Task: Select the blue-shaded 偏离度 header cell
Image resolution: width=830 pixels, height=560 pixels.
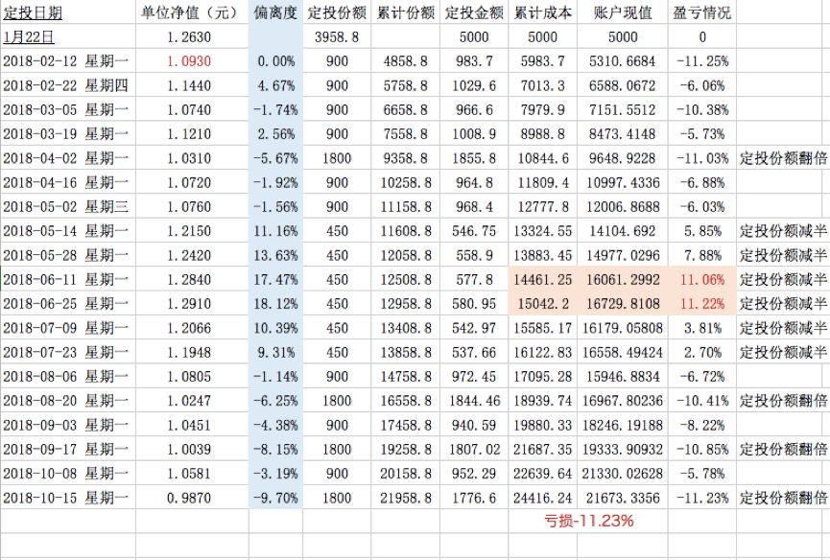Action: pos(275,12)
